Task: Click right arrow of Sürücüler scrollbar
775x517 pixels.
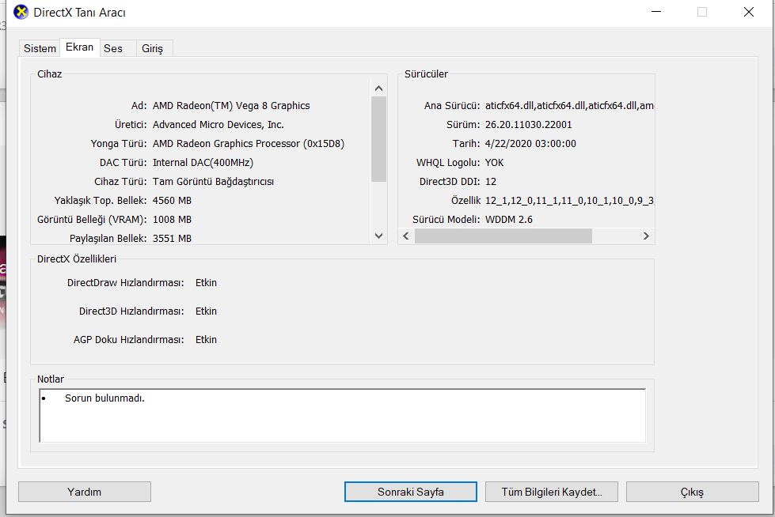Action: pyautogui.click(x=646, y=236)
